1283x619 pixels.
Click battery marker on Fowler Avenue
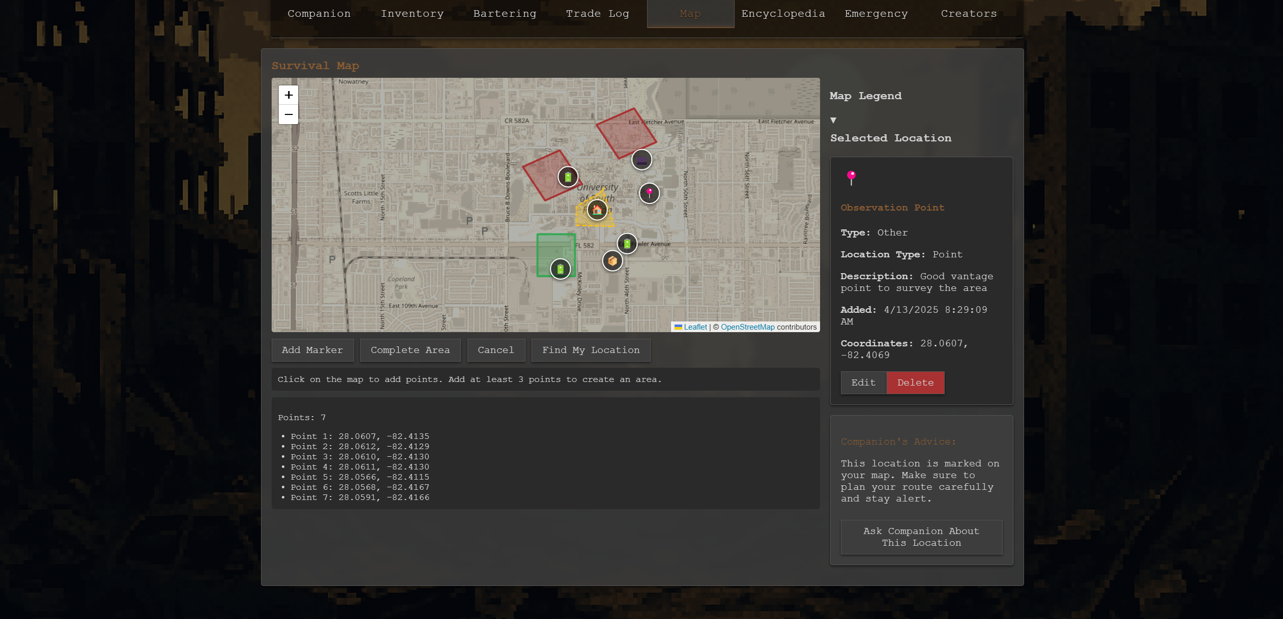(627, 244)
